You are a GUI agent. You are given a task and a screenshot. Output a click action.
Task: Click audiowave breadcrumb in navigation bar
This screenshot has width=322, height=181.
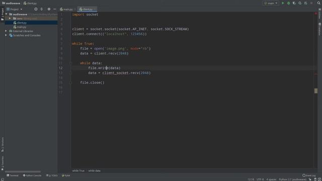tap(11, 4)
